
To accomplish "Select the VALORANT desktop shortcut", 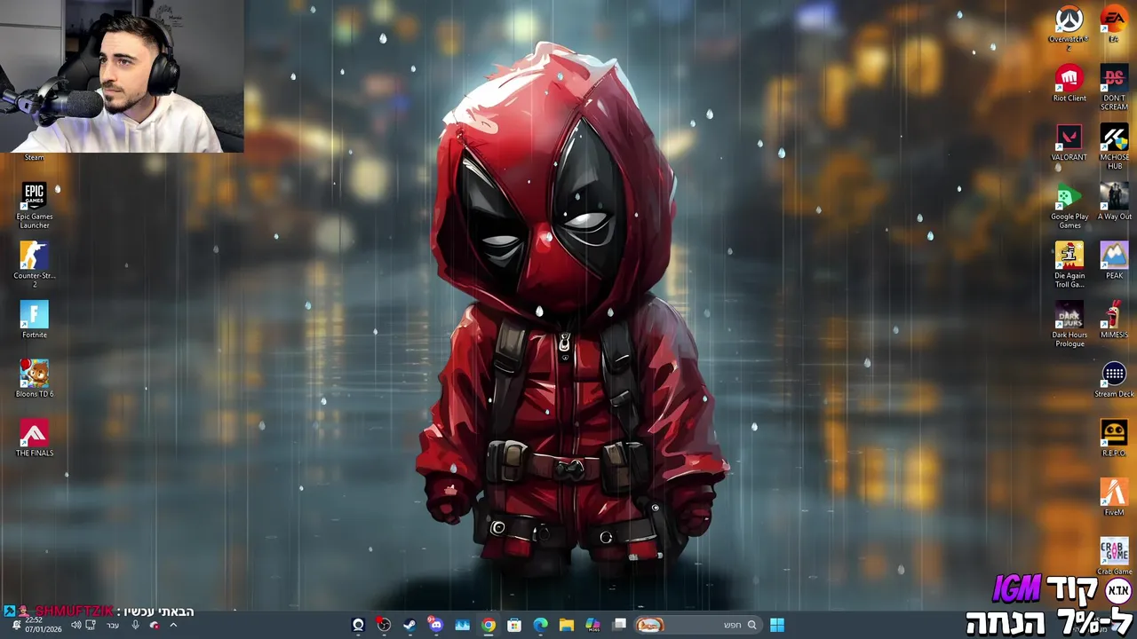I will pos(1069,143).
